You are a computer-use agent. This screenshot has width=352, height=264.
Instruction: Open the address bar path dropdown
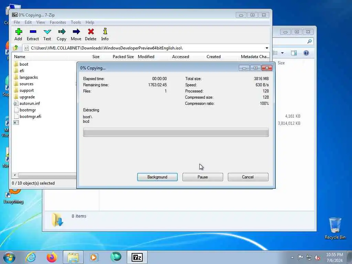267,48
